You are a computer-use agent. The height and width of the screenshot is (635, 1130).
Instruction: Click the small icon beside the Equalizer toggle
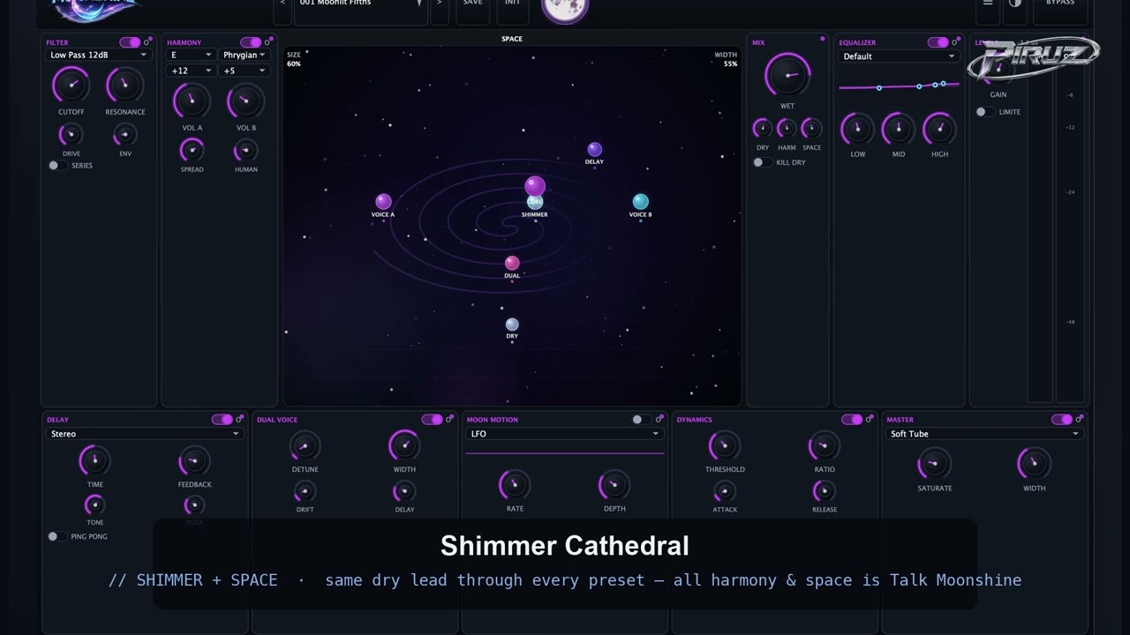955,41
